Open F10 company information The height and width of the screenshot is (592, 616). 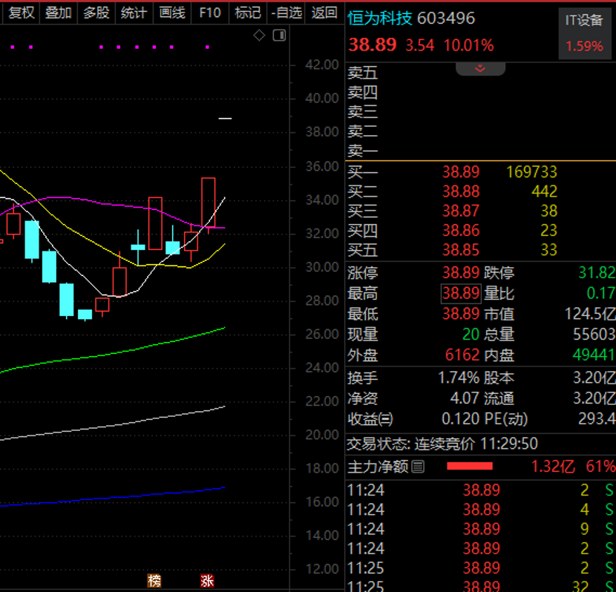point(209,13)
